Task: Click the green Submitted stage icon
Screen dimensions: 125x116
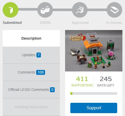Action: coord(11,10)
